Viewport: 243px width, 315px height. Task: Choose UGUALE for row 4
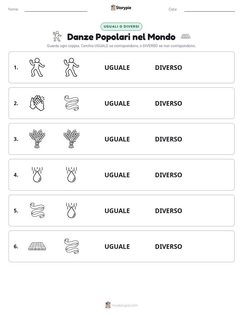117,175
